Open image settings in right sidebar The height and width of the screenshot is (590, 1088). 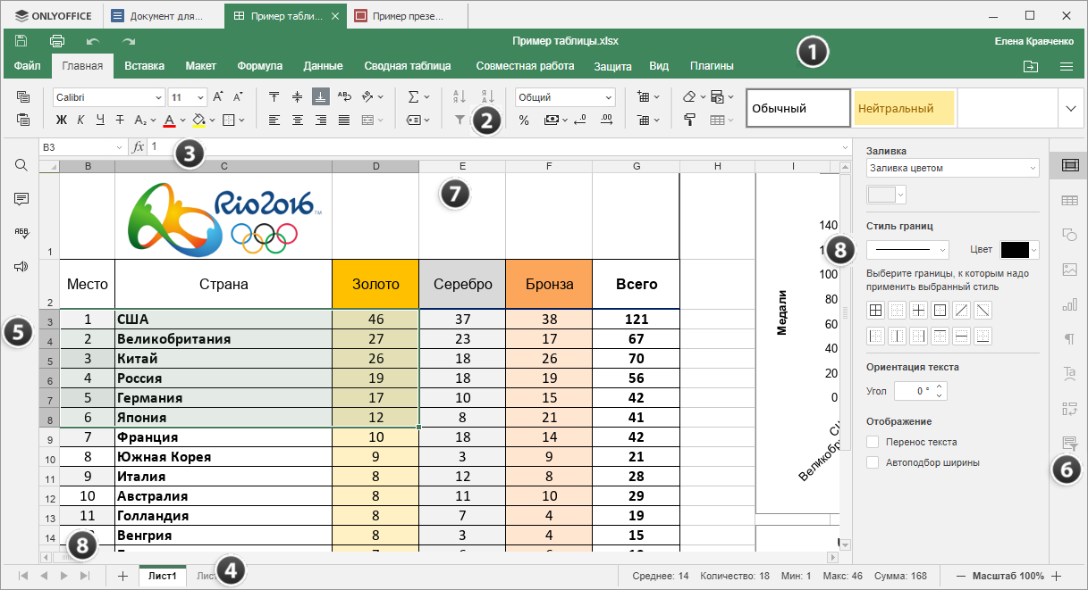1068,269
